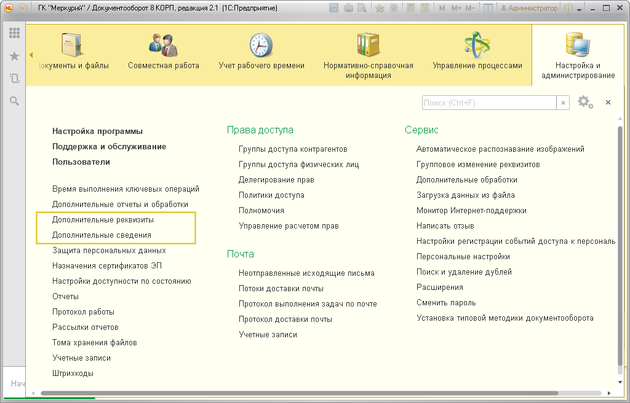Viewport: 630px width, 403px height.
Task: Open the Пользователи link
Action: click(x=81, y=162)
